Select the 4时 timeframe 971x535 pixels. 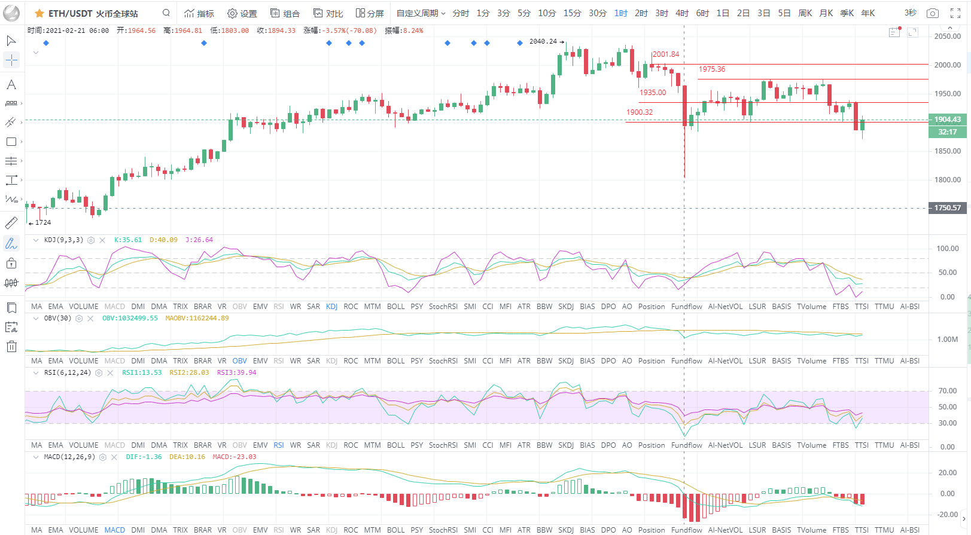tap(682, 13)
